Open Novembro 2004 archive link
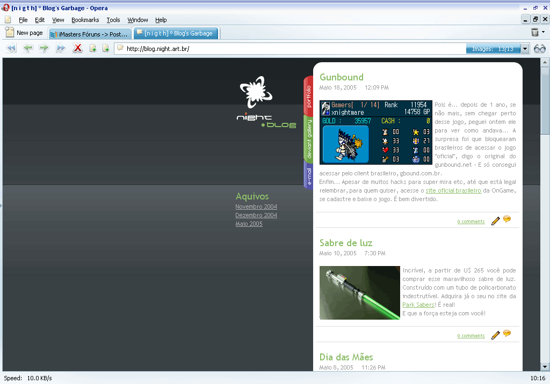 point(256,206)
